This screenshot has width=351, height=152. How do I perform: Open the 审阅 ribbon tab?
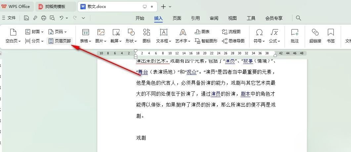[x=214, y=18]
